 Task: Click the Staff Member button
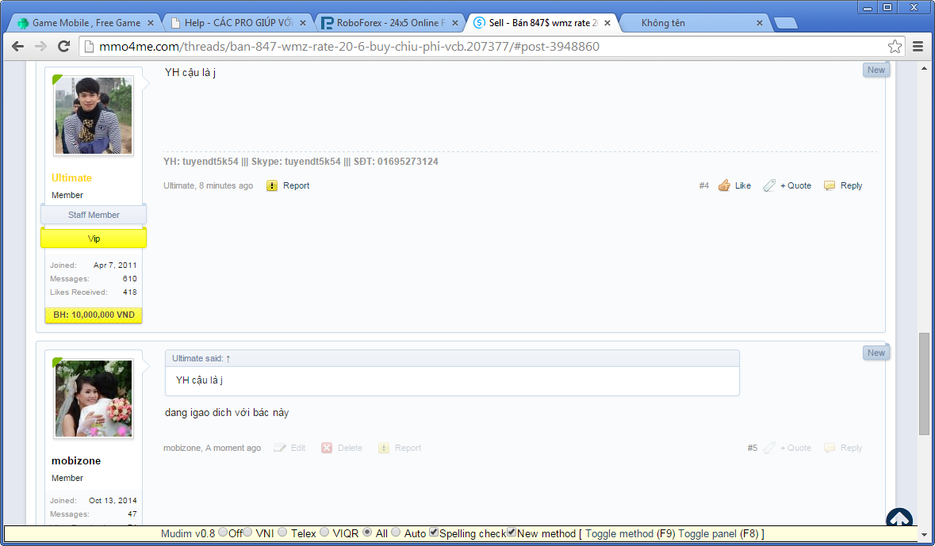click(x=93, y=214)
